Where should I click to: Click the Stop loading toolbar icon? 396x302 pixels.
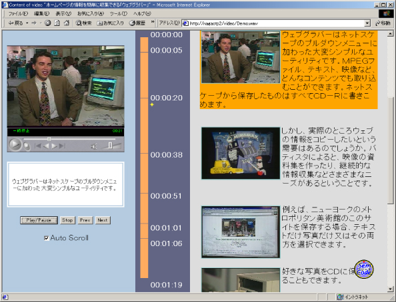tap(48, 23)
